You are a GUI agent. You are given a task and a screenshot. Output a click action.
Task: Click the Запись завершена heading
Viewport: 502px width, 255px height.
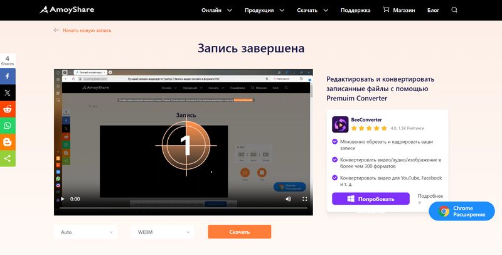point(251,48)
